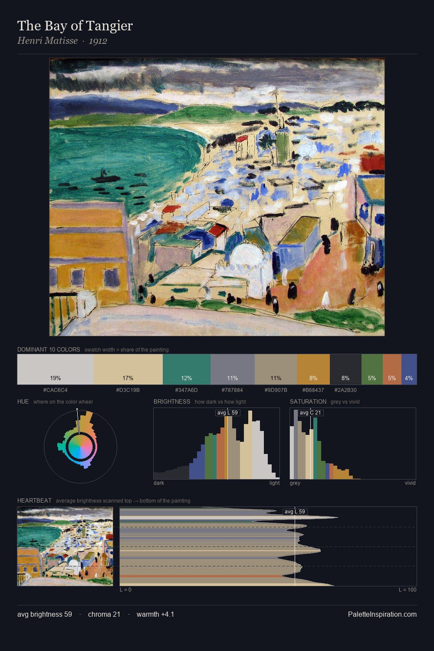
Task: Click the hex code #CAC6C4 label
Action: (56, 390)
